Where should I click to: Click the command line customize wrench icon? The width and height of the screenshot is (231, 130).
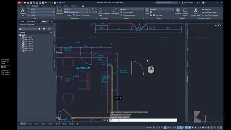pos(108,120)
